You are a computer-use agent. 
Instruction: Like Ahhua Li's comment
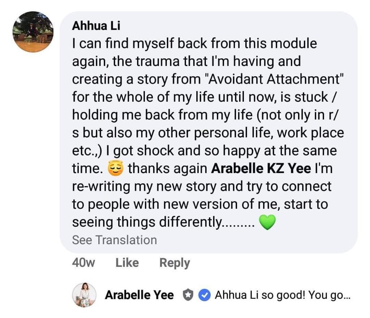(x=127, y=263)
